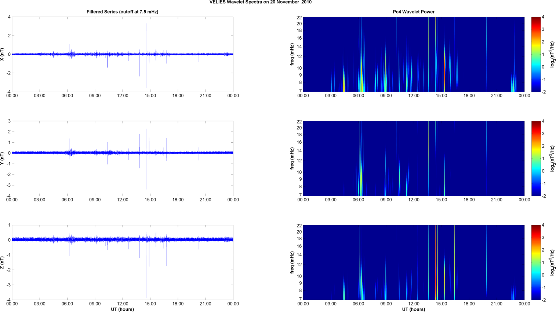The width and height of the screenshot is (556, 312).
Task: Click 'UT (hours)' label below the Z series
Action: click(x=122, y=309)
